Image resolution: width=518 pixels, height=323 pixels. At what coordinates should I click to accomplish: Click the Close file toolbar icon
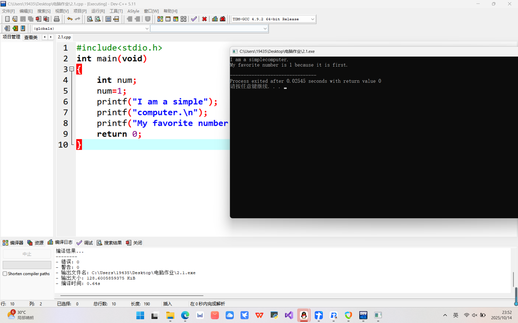[38, 19]
